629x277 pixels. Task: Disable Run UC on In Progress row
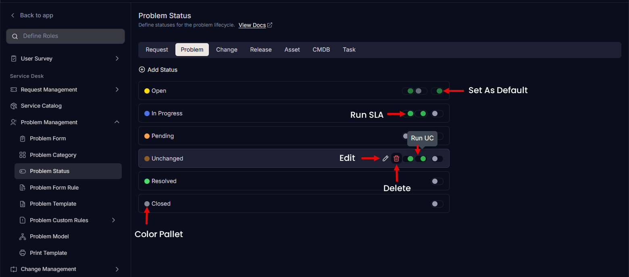tap(421, 113)
